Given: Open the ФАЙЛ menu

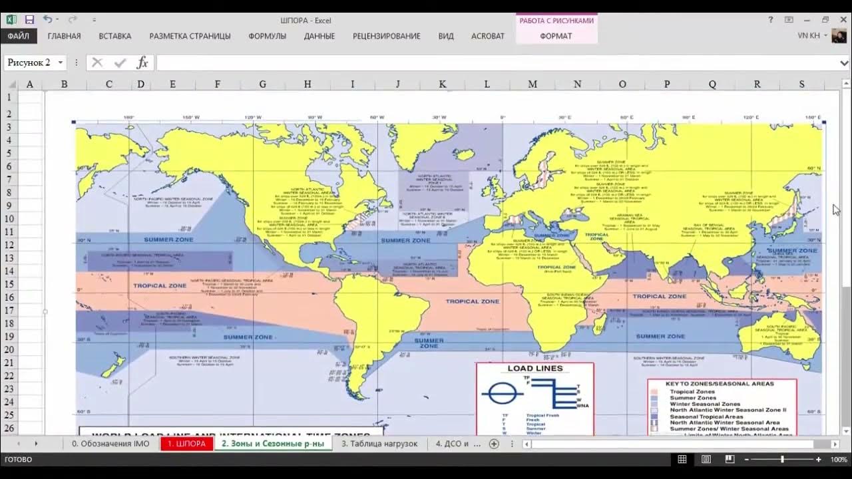Looking at the screenshot, I should tap(19, 36).
